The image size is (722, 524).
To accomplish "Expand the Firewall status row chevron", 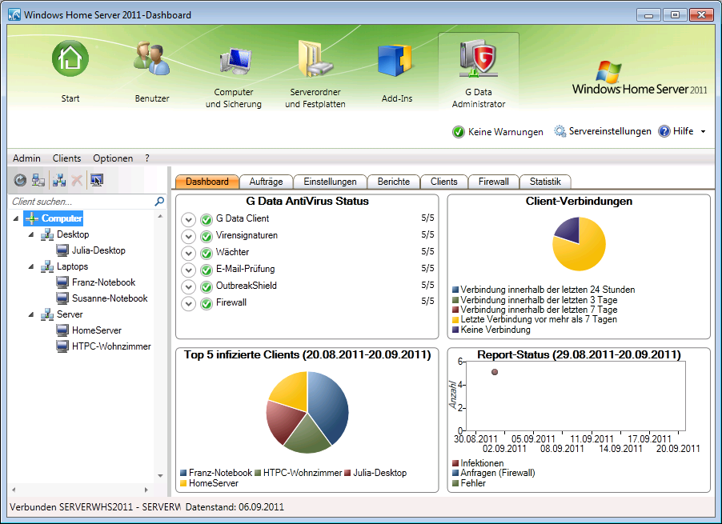I will pyautogui.click(x=189, y=303).
